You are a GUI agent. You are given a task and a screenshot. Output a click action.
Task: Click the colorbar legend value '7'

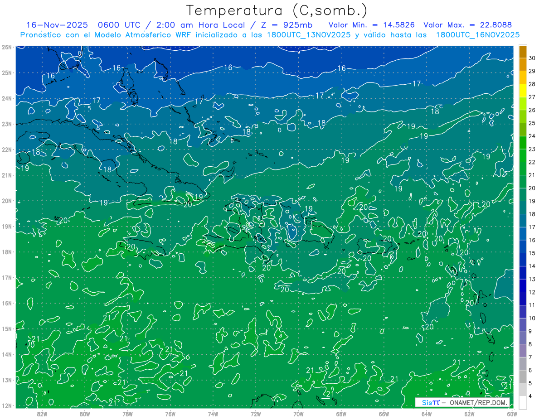530,357
